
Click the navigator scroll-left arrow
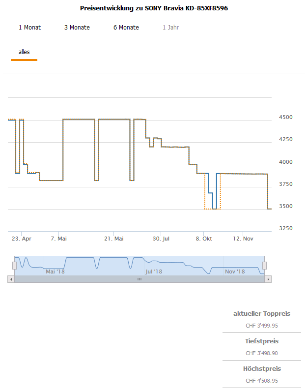11,279
